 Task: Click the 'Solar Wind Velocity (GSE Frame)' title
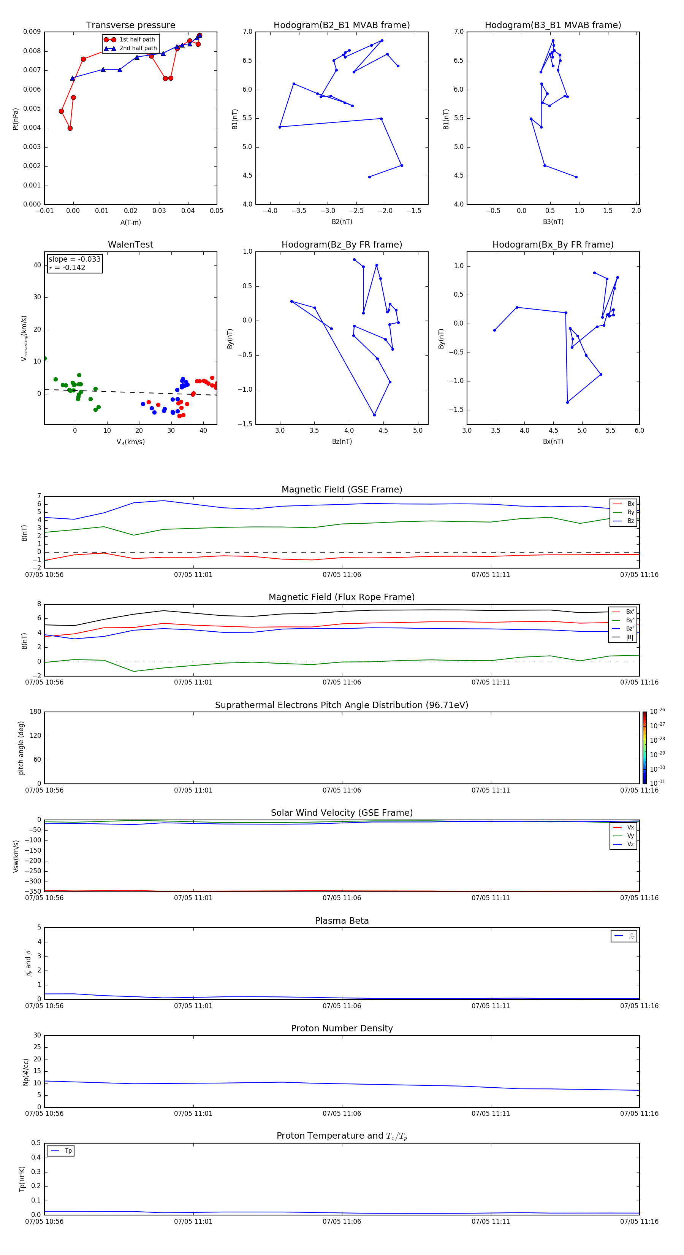[342, 813]
